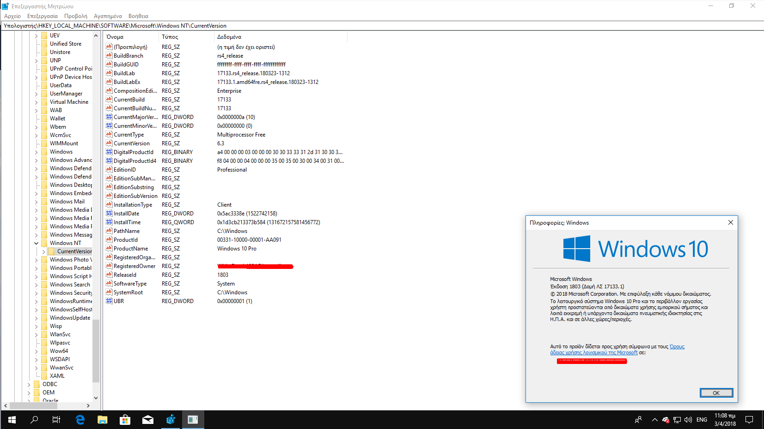Click the ODBC key folder icon
This screenshot has height=429, width=764.
tap(37, 384)
